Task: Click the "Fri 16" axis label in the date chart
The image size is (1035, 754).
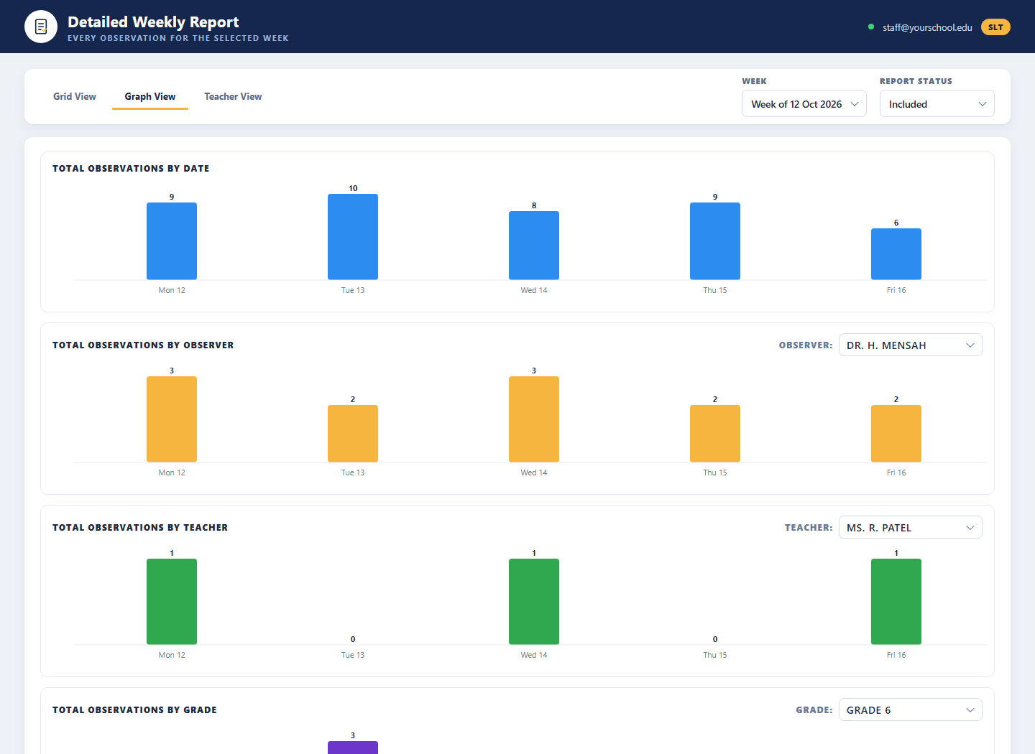Action: 896,290
